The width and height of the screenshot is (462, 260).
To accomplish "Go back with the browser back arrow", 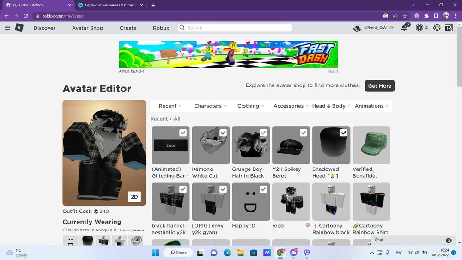I will point(6,16).
